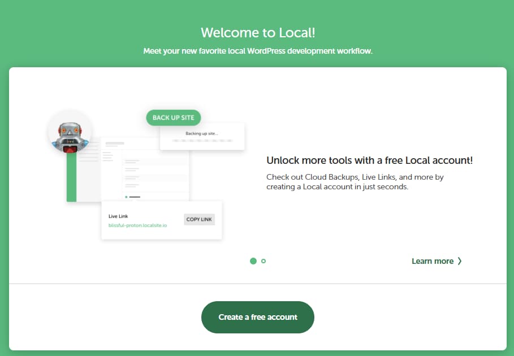The height and width of the screenshot is (356, 514).
Task: Click the WordPress development workflow subtitle
Action: point(257,51)
